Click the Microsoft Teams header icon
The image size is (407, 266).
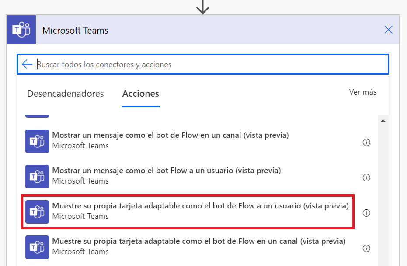click(21, 30)
